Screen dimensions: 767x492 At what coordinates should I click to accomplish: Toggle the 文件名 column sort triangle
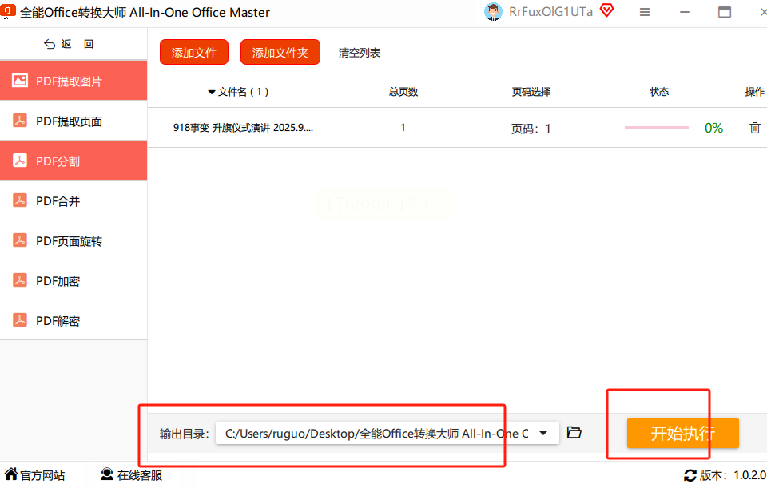[x=211, y=92]
